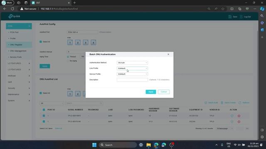Toggle checkbox for hardware version V2 row
Screen dimensions: 266x149
click(44, 116)
